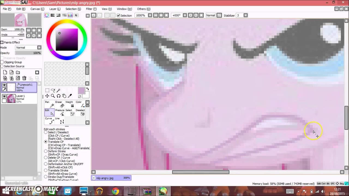Image resolution: width=349 pixels, height=196 pixels.
Task: Select the Eraser linework tool
Action: [59, 104]
